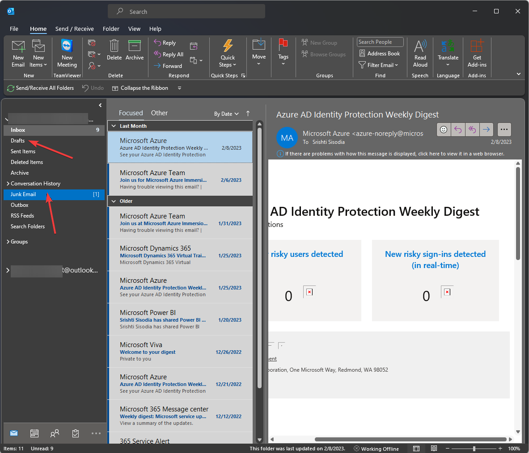Viewport: 529px width, 453px height.
Task: Click Normal view status bar icon
Action: click(416, 449)
